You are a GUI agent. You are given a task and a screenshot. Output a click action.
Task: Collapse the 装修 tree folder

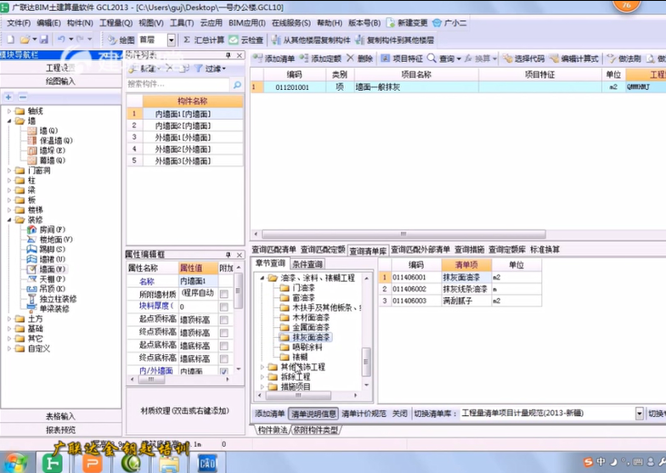9,220
